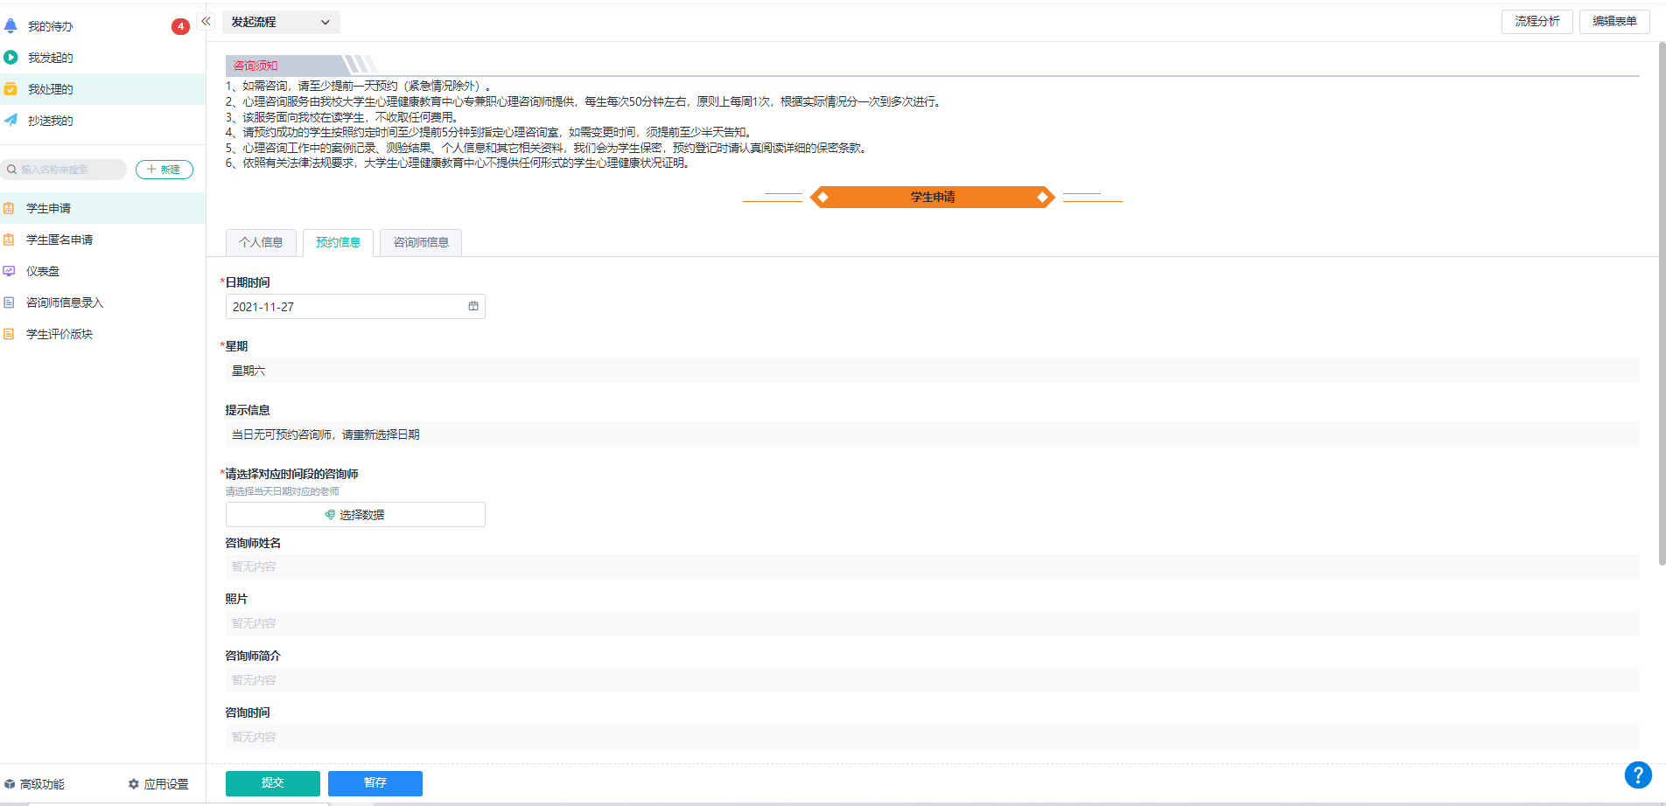Image resolution: width=1666 pixels, height=806 pixels.
Task: Click the paper plane icon for 抄送我的
Action: [x=10, y=121]
